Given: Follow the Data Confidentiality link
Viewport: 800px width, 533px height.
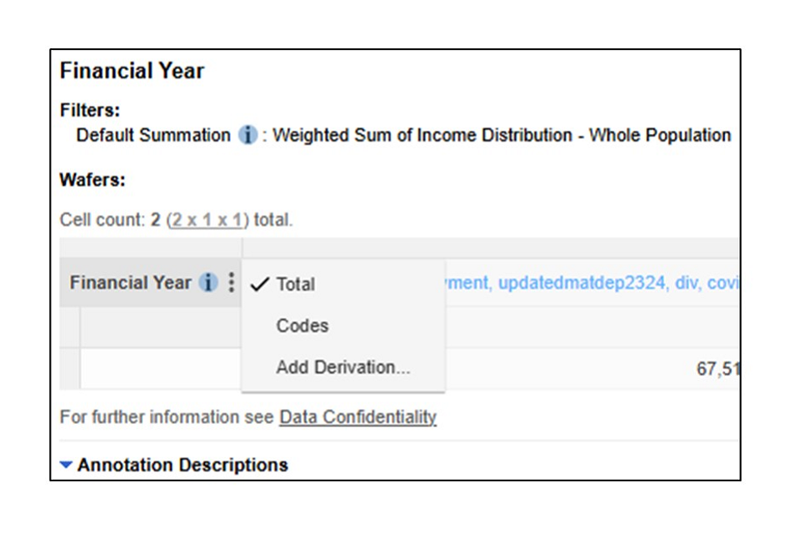Looking at the screenshot, I should click(357, 417).
